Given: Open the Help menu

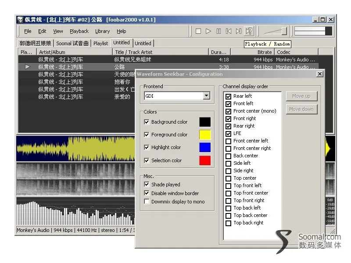Looking at the screenshot, I should pyautogui.click(x=122, y=31).
